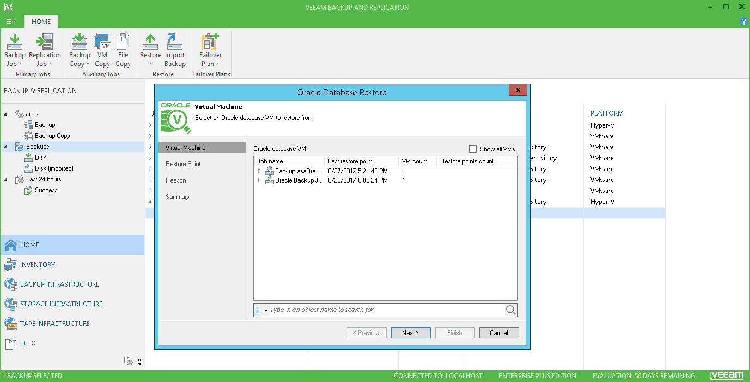750x382 pixels.
Task: Click the Hyper-V entry in the top row
Action: (602, 125)
